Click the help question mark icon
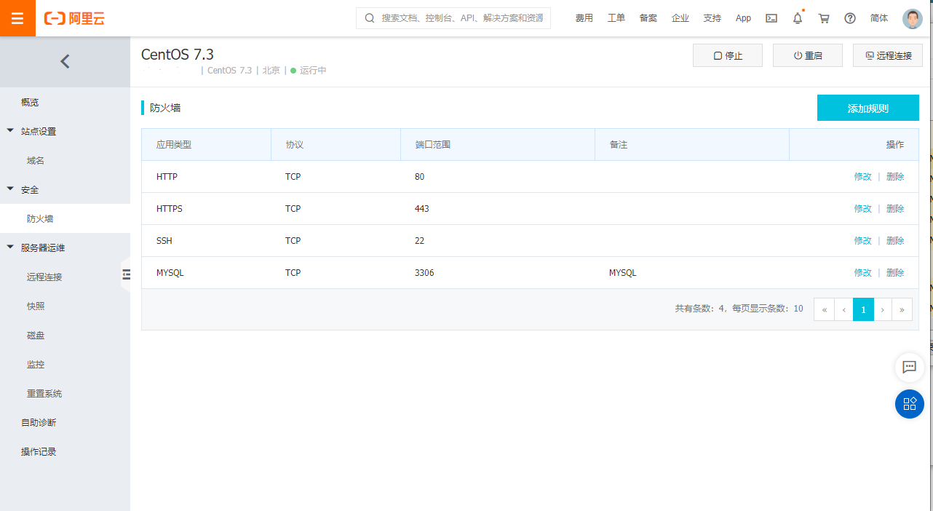 pos(850,18)
